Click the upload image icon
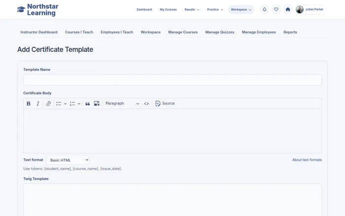 coord(97,104)
